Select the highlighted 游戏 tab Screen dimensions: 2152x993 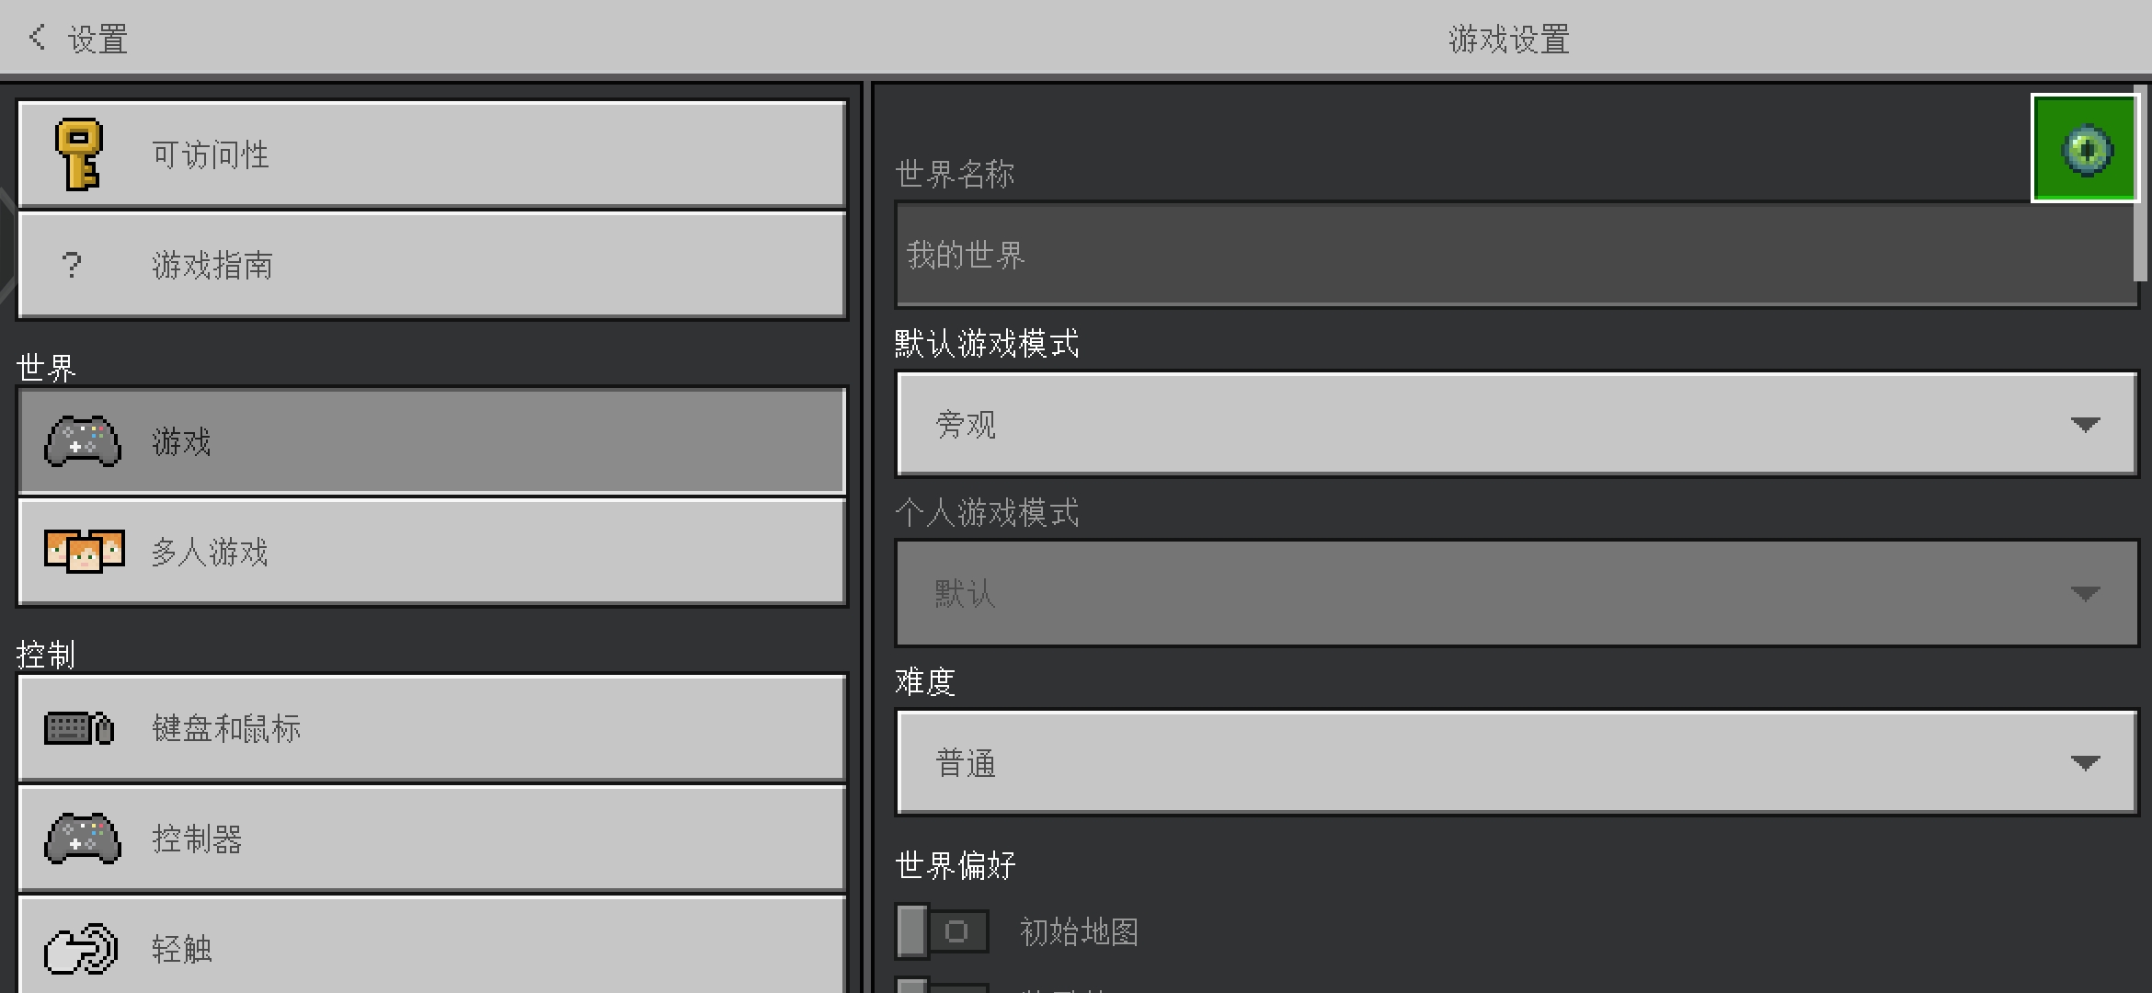(431, 441)
